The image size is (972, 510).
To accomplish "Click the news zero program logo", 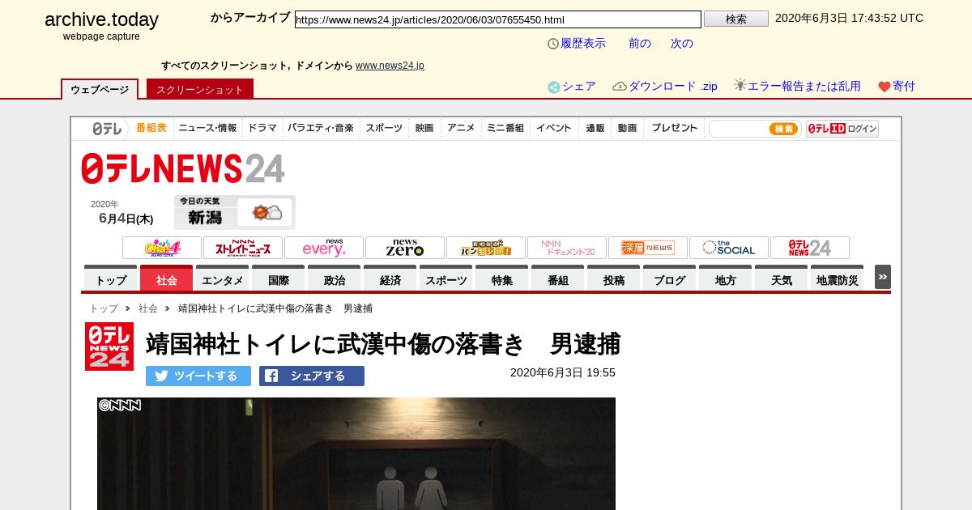I will 405,248.
